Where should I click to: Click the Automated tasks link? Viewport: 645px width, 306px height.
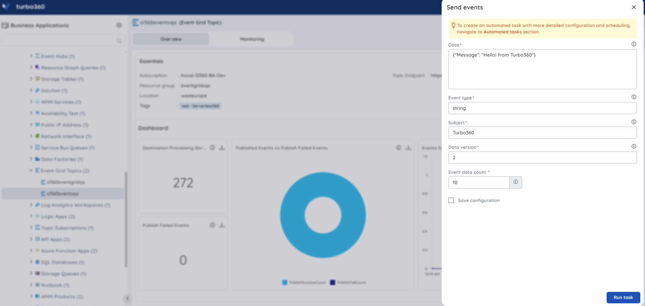[x=502, y=32]
